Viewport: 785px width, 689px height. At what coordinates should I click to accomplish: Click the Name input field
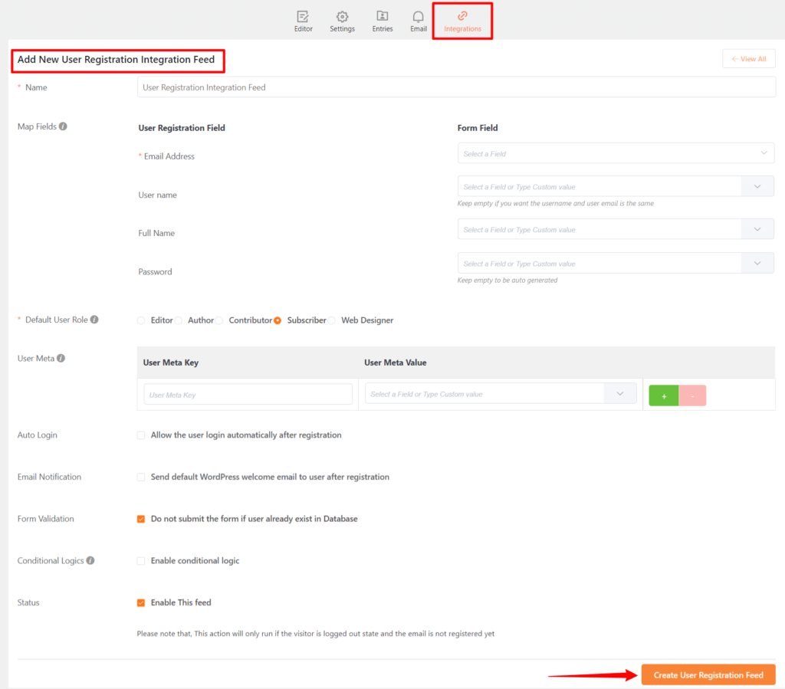[x=457, y=87]
